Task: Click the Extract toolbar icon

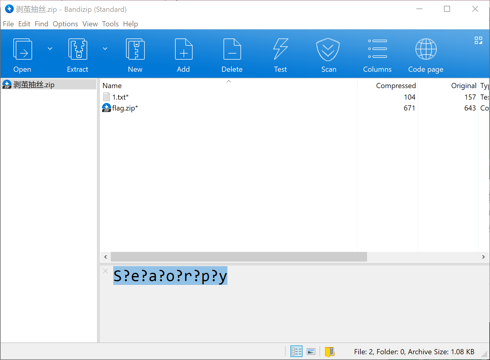Action: click(x=78, y=50)
